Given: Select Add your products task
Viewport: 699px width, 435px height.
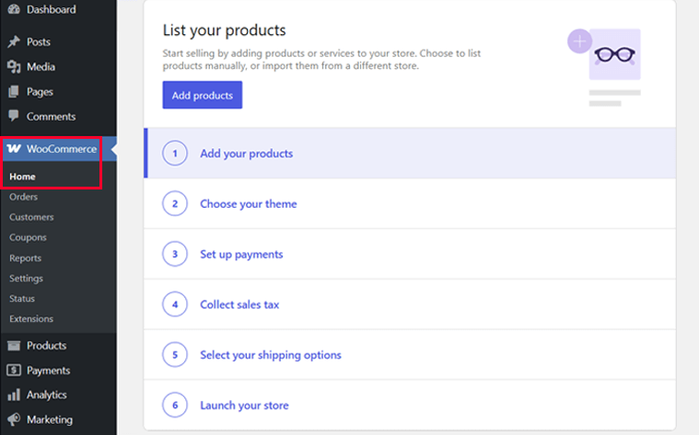Looking at the screenshot, I should 410,154.
